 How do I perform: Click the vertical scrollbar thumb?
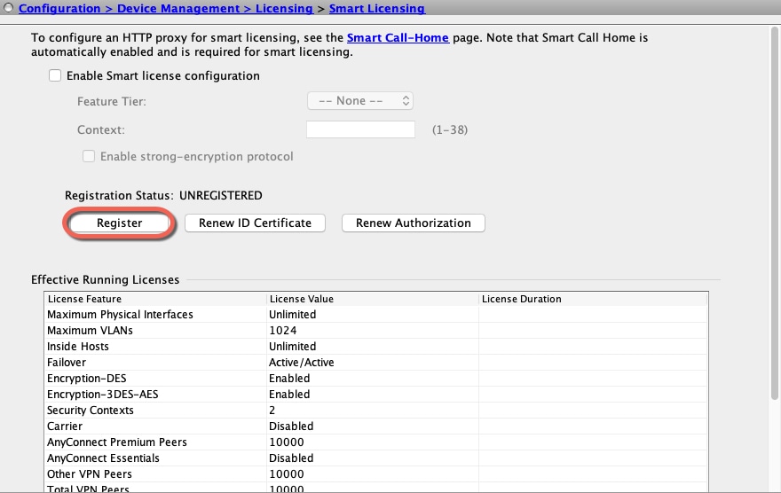pyautogui.click(x=775, y=213)
